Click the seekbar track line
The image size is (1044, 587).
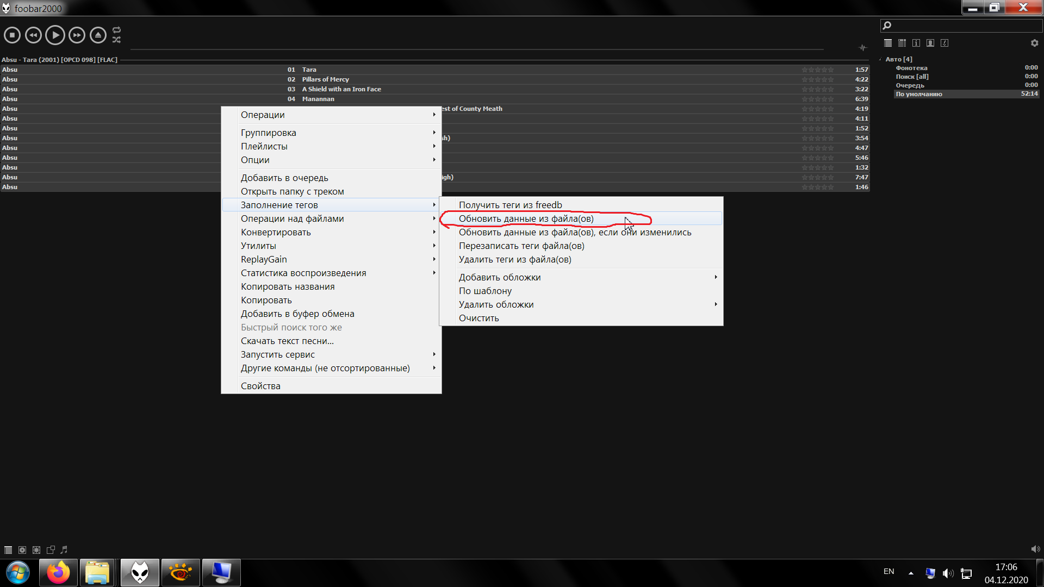pos(476,49)
